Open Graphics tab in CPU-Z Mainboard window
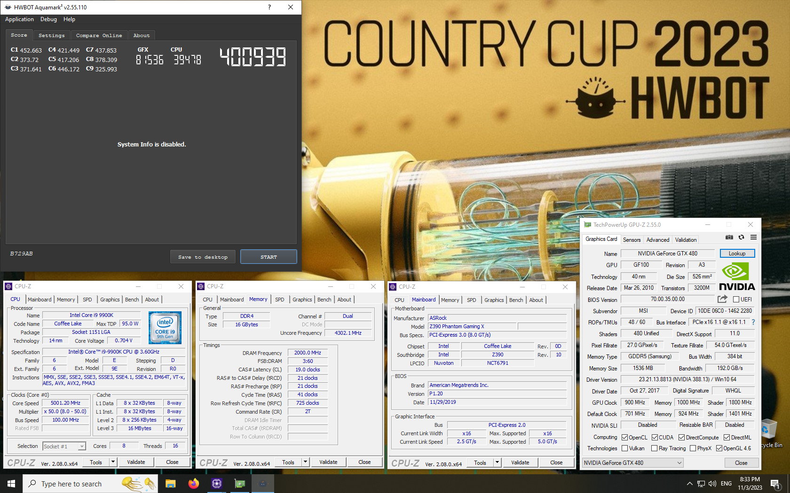The width and height of the screenshot is (790, 493). (494, 300)
